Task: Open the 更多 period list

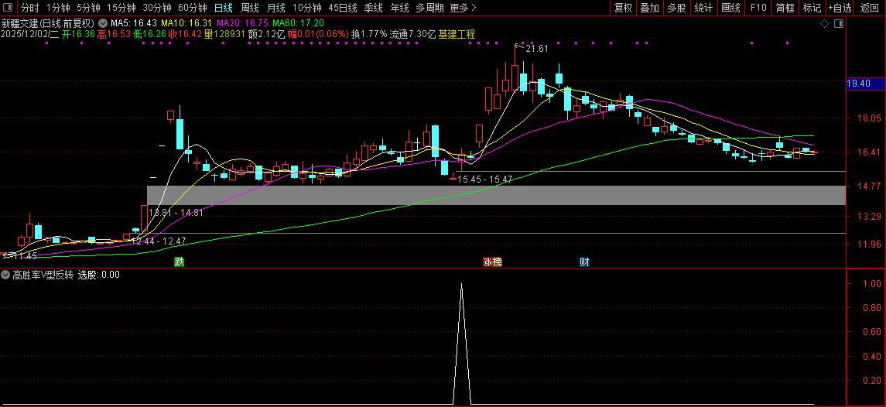Action: [x=463, y=8]
